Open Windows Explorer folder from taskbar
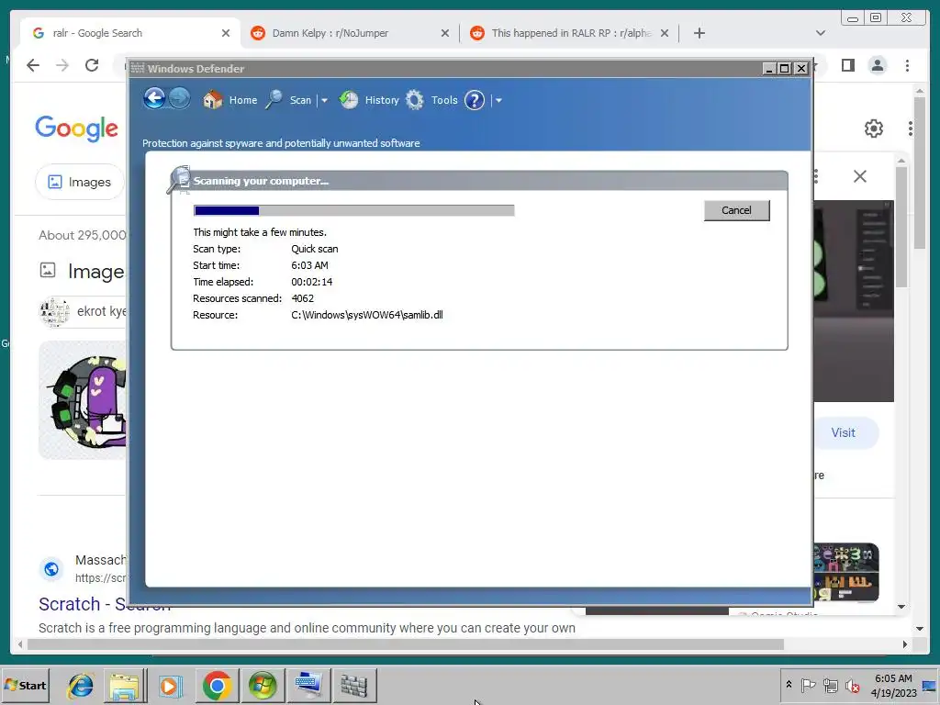 click(x=125, y=685)
